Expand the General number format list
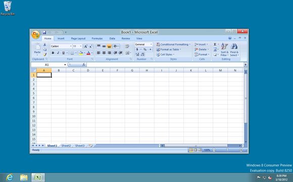The image size is (293, 182). (151, 44)
